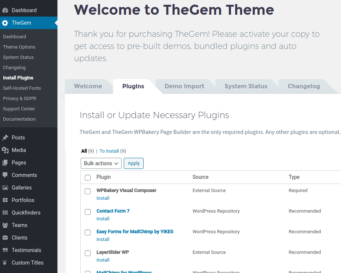The image size is (341, 273).
Task: Click the Dashboard gauge icon in sidebar
Action: point(5,10)
